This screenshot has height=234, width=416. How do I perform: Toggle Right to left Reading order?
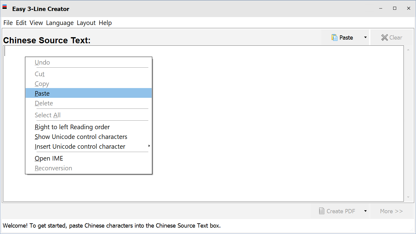(x=72, y=127)
